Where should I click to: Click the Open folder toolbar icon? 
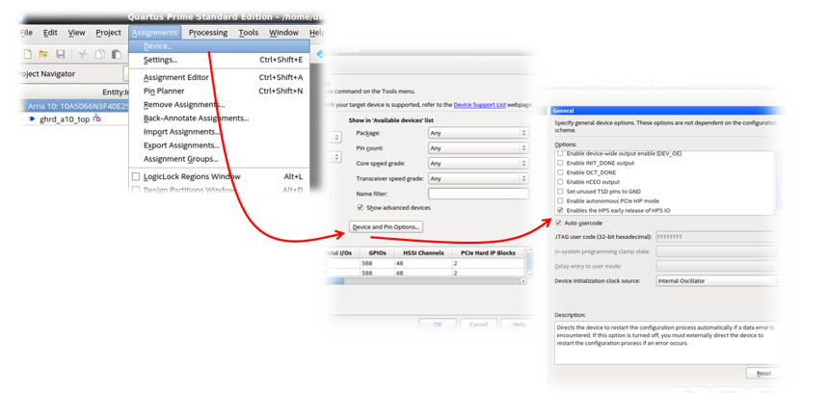pos(43,54)
